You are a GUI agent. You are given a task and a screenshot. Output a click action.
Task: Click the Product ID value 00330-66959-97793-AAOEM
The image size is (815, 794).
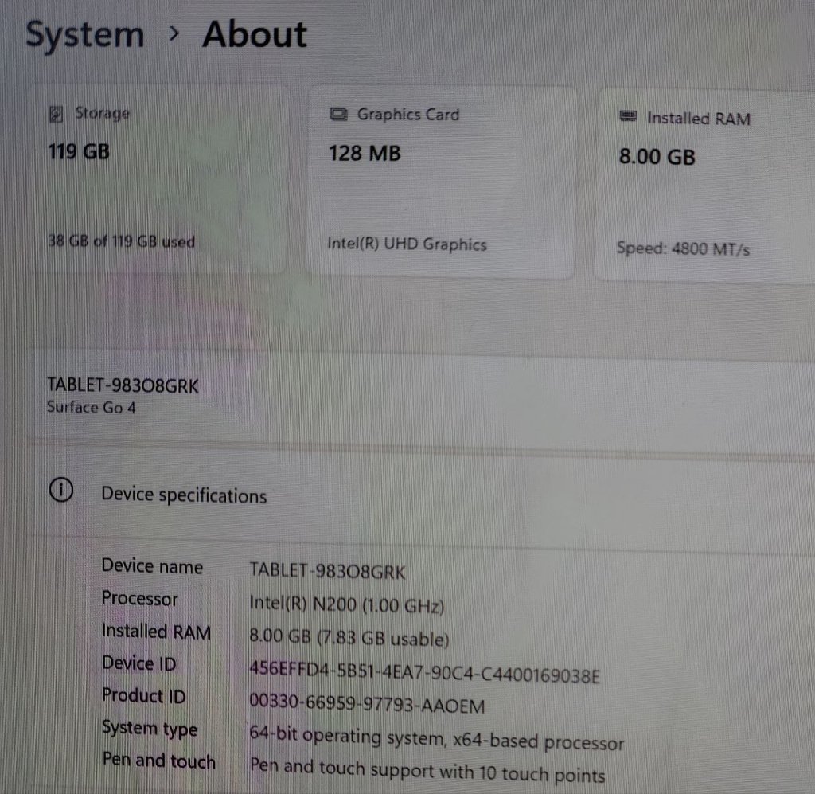(x=367, y=706)
